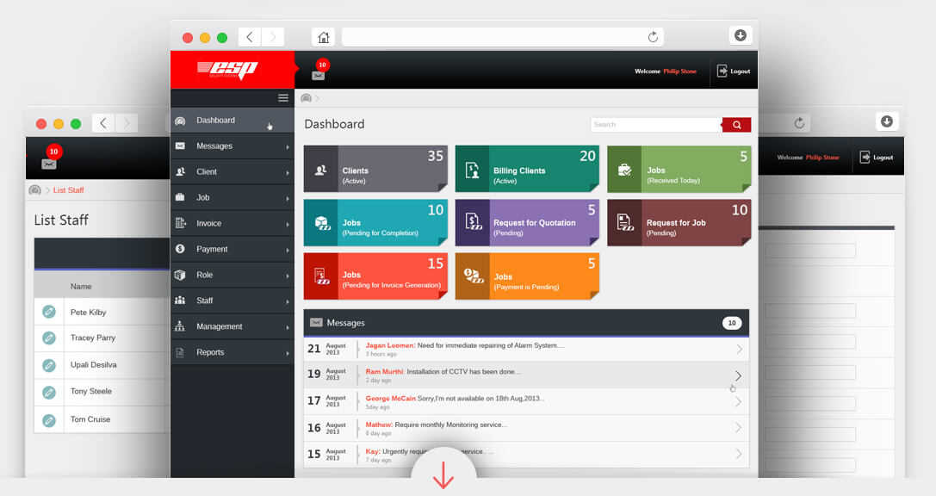Expand the Job submenu arrow
The height and width of the screenshot is (496, 936).
[287, 198]
